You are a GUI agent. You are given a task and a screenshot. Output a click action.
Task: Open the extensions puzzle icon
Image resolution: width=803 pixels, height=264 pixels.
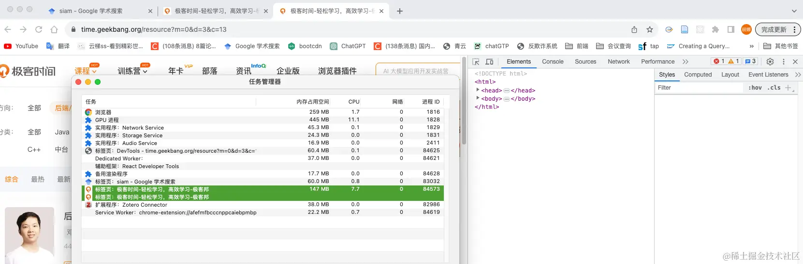point(715,29)
